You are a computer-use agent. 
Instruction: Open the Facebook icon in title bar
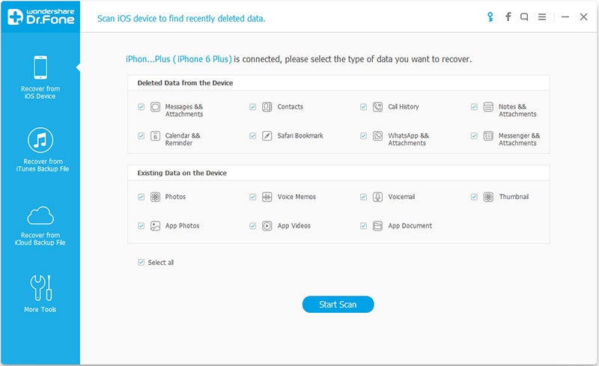(508, 16)
